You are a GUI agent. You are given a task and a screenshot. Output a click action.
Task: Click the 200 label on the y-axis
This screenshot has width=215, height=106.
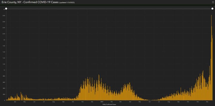coord(4,94)
